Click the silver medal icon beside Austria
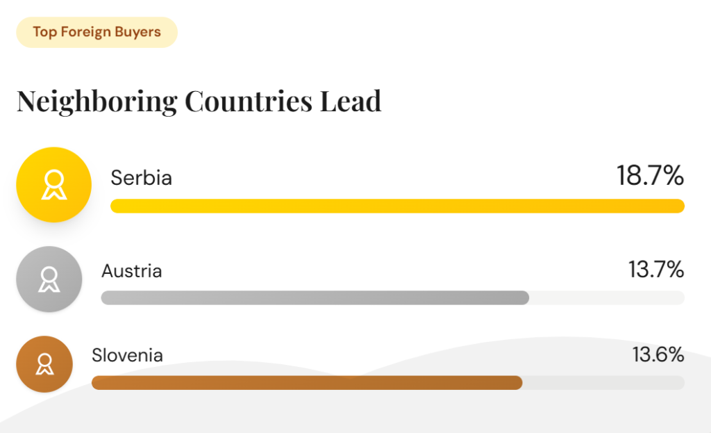711x433 pixels. pyautogui.click(x=49, y=279)
